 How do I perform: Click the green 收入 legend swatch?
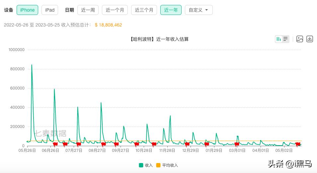tap(141, 165)
